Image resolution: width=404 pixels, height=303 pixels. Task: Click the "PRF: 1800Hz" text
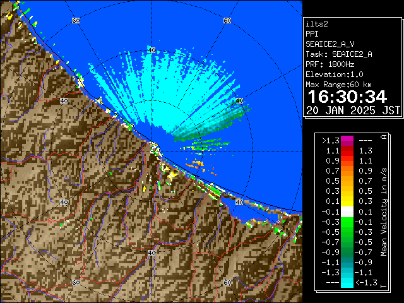pos(330,64)
